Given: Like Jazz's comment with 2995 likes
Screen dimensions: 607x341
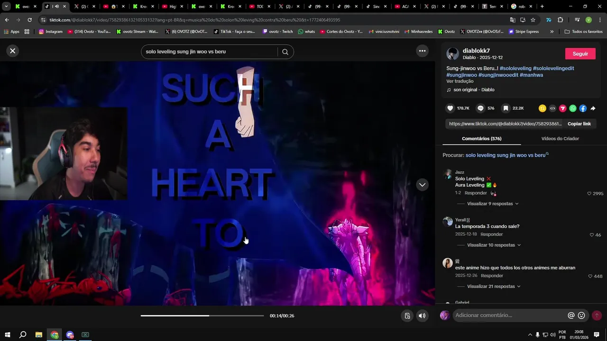Looking at the screenshot, I should [x=589, y=193].
